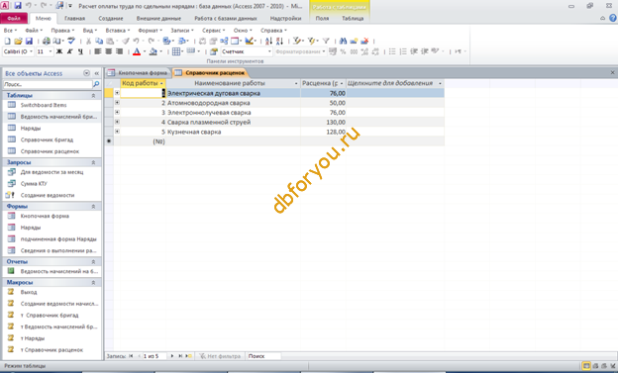
Task: Click the Sort ascending icon
Action: 268,41
